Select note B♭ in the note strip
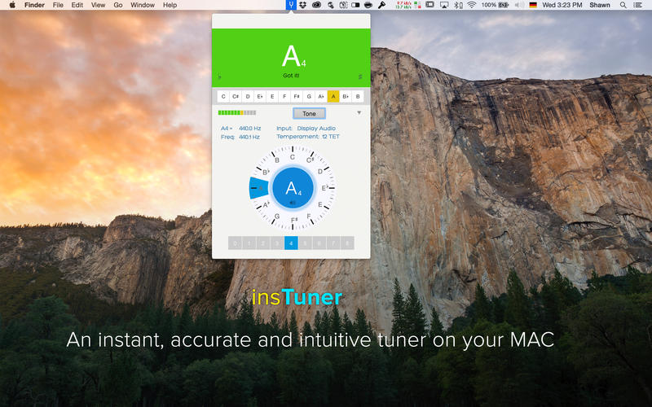 (346, 96)
